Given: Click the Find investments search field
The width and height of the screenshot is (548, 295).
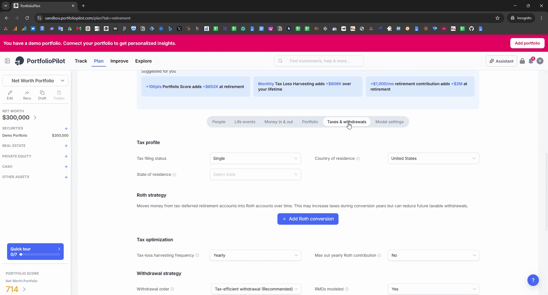Looking at the screenshot, I should click(x=319, y=61).
